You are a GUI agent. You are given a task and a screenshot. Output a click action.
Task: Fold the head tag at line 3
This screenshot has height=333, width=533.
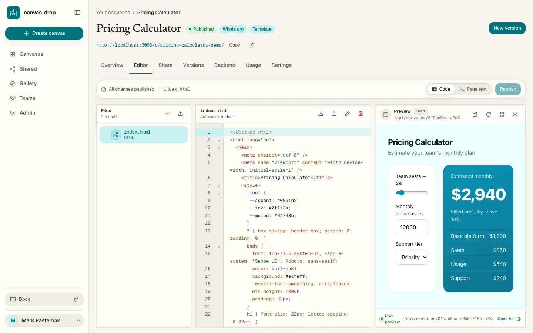coord(219,148)
